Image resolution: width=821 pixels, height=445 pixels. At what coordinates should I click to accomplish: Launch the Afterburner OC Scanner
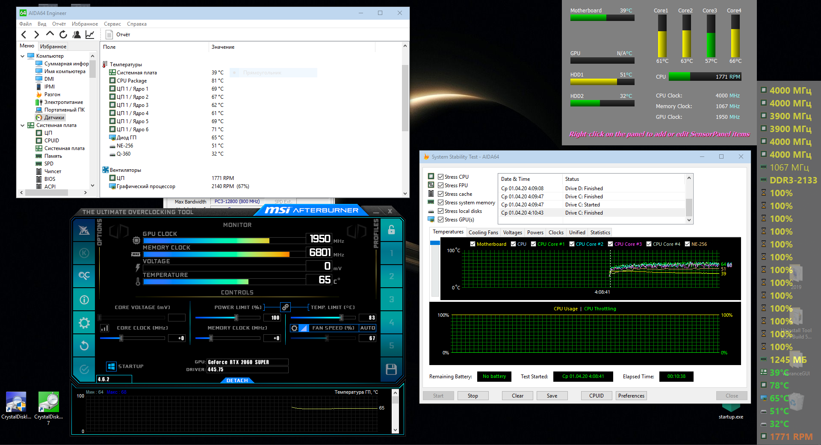[x=84, y=276]
